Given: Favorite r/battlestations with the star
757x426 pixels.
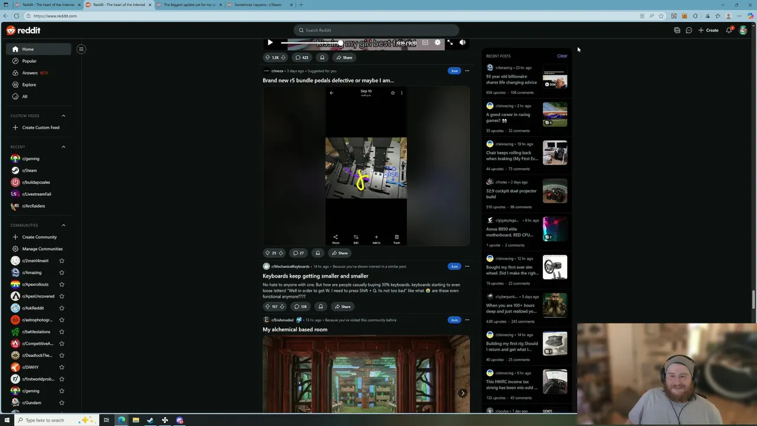Looking at the screenshot, I should pyautogui.click(x=62, y=332).
